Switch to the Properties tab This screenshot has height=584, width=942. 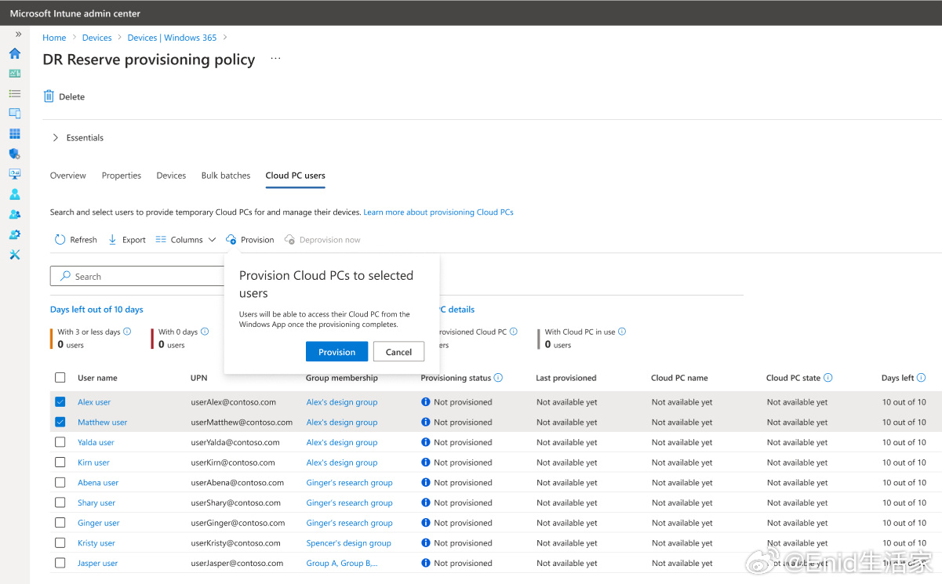[x=122, y=176]
